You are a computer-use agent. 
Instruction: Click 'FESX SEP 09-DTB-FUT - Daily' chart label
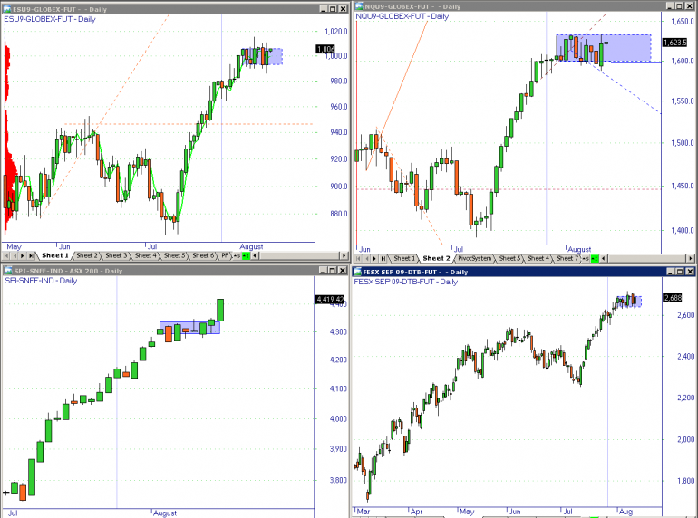pos(405,282)
